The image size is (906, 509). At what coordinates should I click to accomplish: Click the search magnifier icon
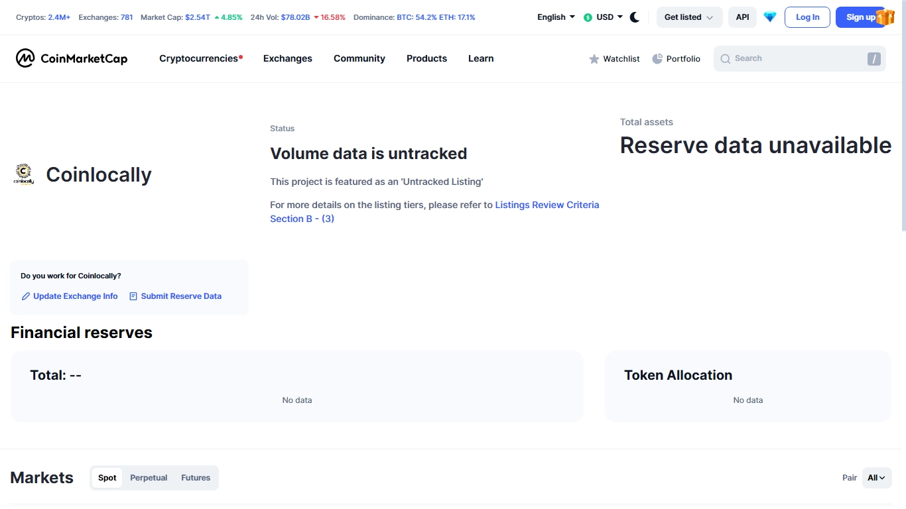[726, 59]
